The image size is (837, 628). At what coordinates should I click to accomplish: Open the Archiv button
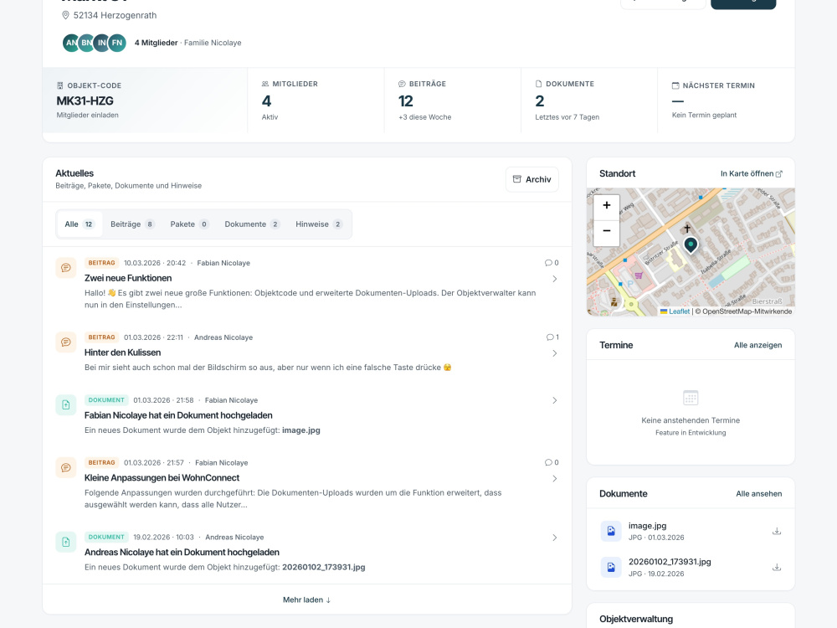[532, 179]
